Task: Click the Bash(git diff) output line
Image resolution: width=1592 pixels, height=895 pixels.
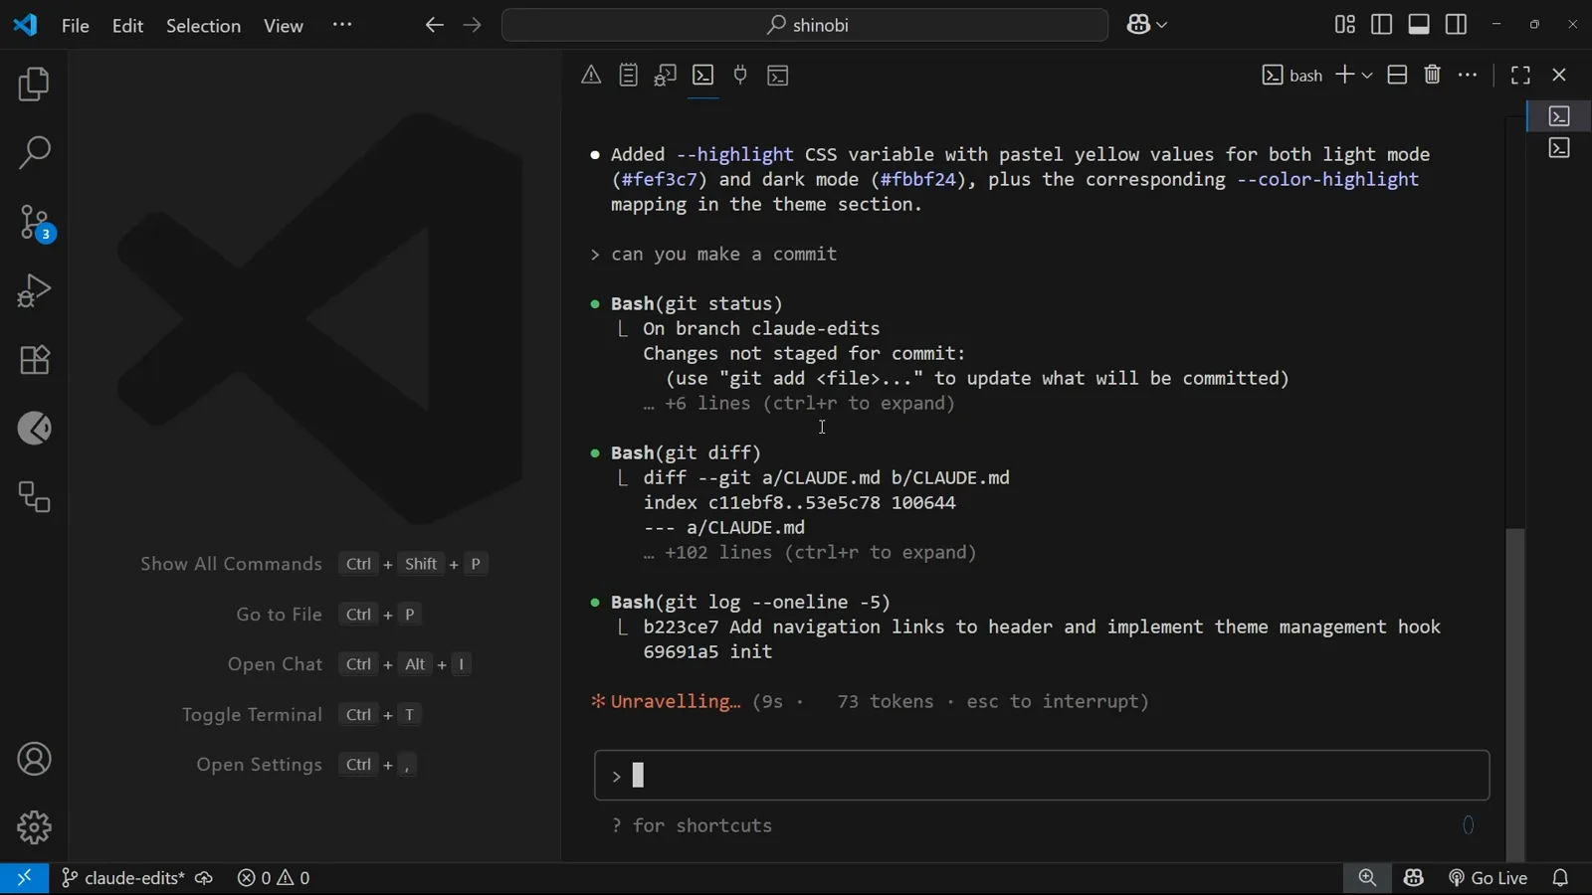Action: click(686, 452)
